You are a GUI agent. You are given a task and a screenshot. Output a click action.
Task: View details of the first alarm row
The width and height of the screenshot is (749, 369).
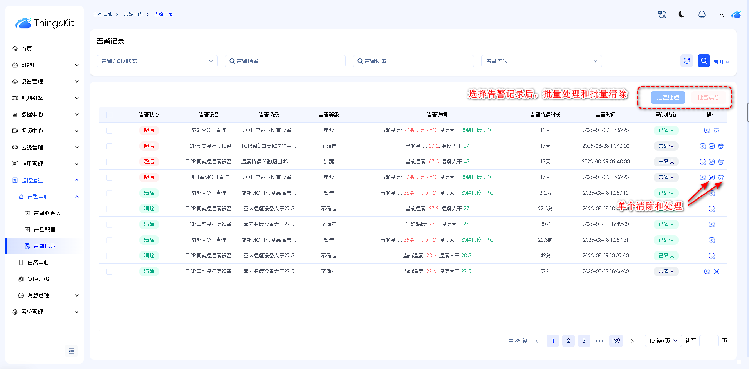coord(707,130)
